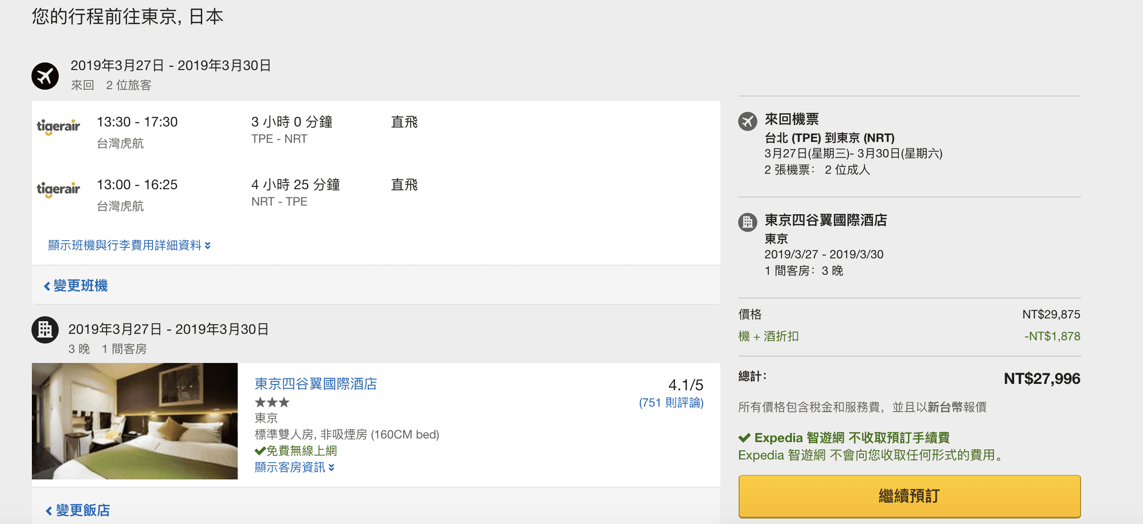Viewport: 1143px width, 524px height.
Task: Click the green checkmark beside Expedia no booking fee
Action: click(x=745, y=438)
